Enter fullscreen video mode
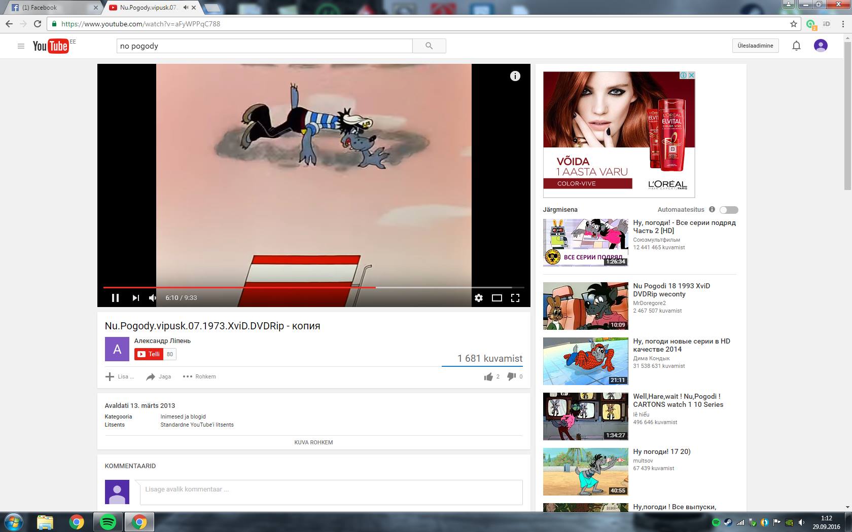This screenshot has width=852, height=532. click(515, 298)
